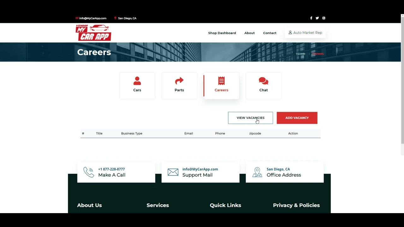Image resolution: width=404 pixels, height=227 pixels.
Task: Click the envelope icon beside info@MyCarApp.com
Action: 77,18
